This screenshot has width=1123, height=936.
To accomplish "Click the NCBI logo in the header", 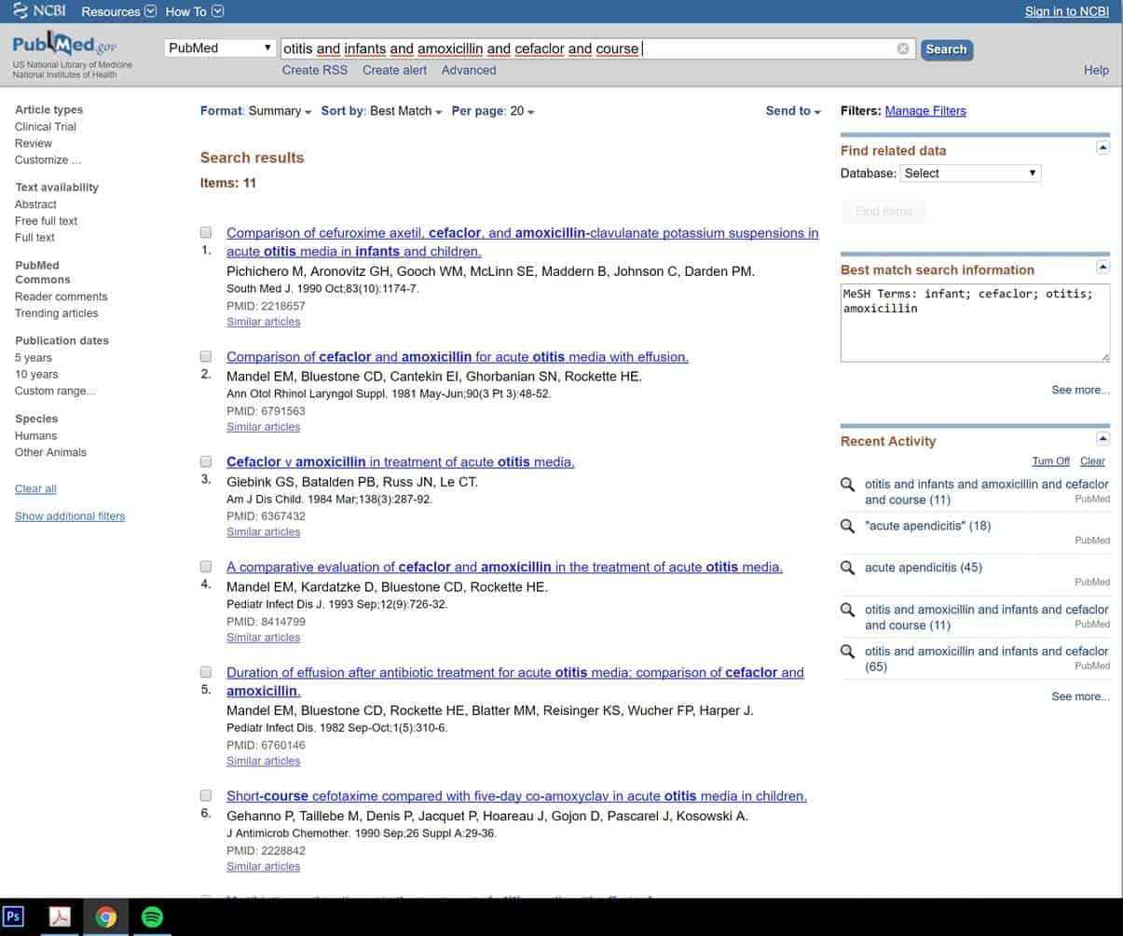I will point(37,11).
